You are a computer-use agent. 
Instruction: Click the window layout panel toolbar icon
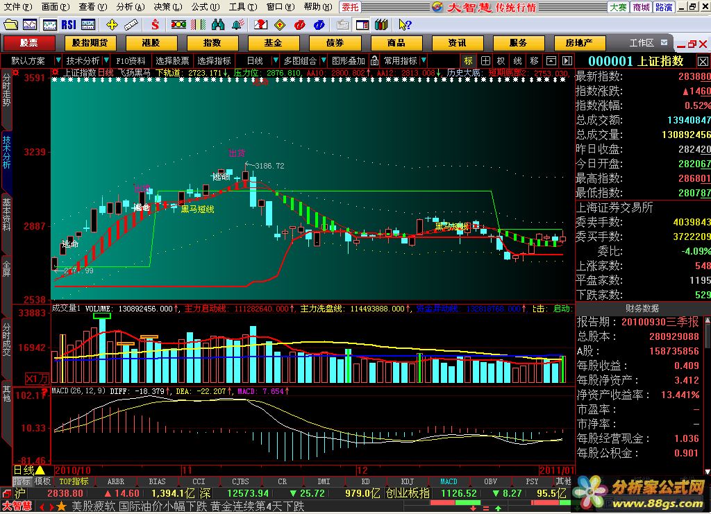[x=362, y=24]
